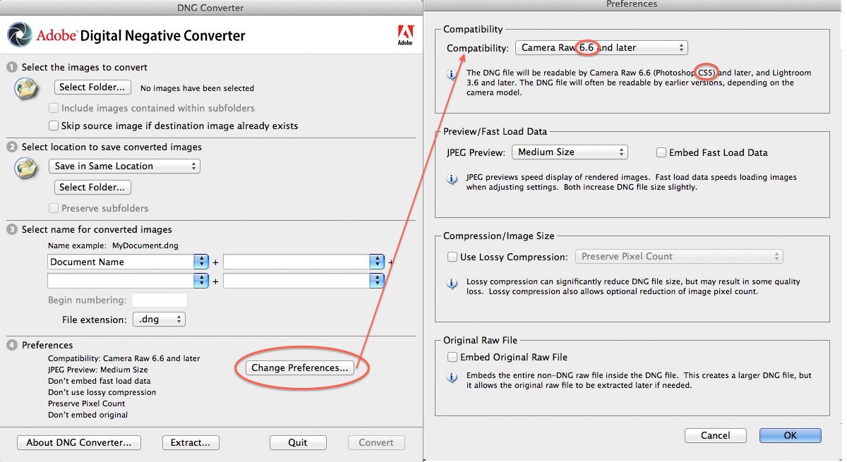Click "Don't use lossy compression" summary line
Screen dimensions: 847x462
pyautogui.click(x=102, y=392)
